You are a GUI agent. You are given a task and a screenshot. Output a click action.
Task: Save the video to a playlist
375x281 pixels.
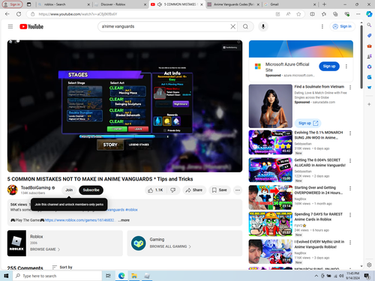click(219, 190)
